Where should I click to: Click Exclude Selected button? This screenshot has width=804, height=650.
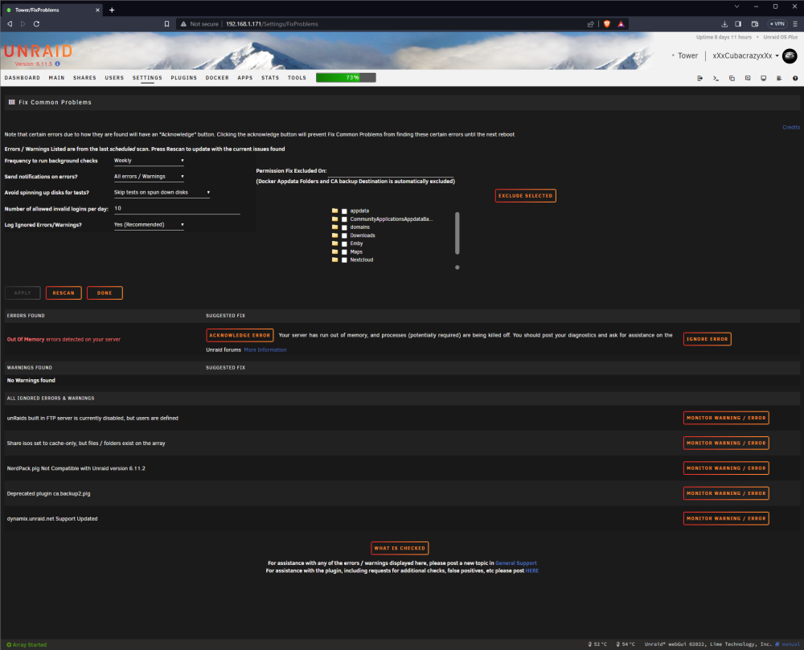(x=526, y=196)
